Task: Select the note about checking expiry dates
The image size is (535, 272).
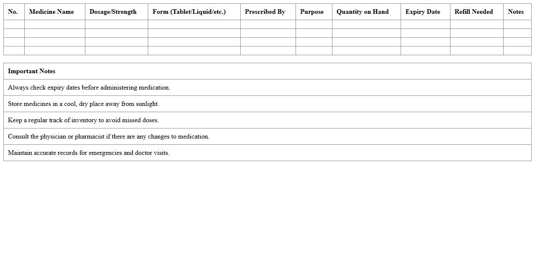Action: [89, 87]
